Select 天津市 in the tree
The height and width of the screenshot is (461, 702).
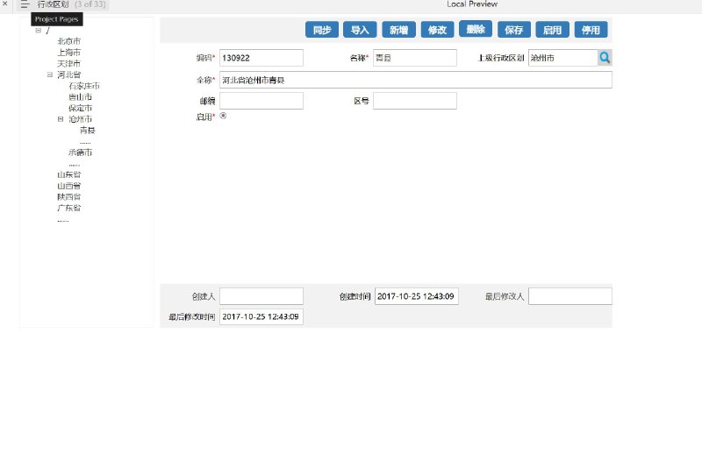(x=69, y=63)
